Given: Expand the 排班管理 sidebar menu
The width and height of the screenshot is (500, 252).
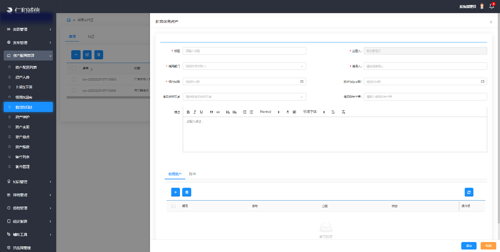Looking at the screenshot, I should [x=28, y=195].
